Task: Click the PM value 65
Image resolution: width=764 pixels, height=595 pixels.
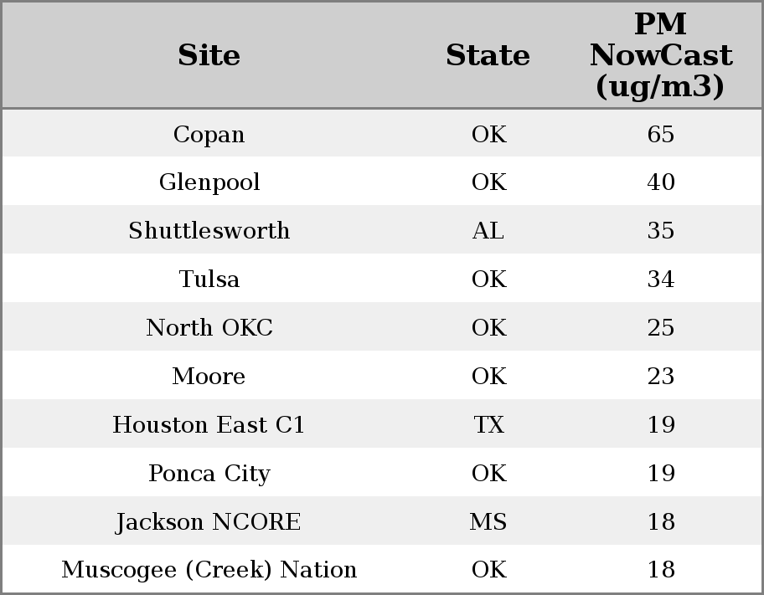Action: click(660, 134)
